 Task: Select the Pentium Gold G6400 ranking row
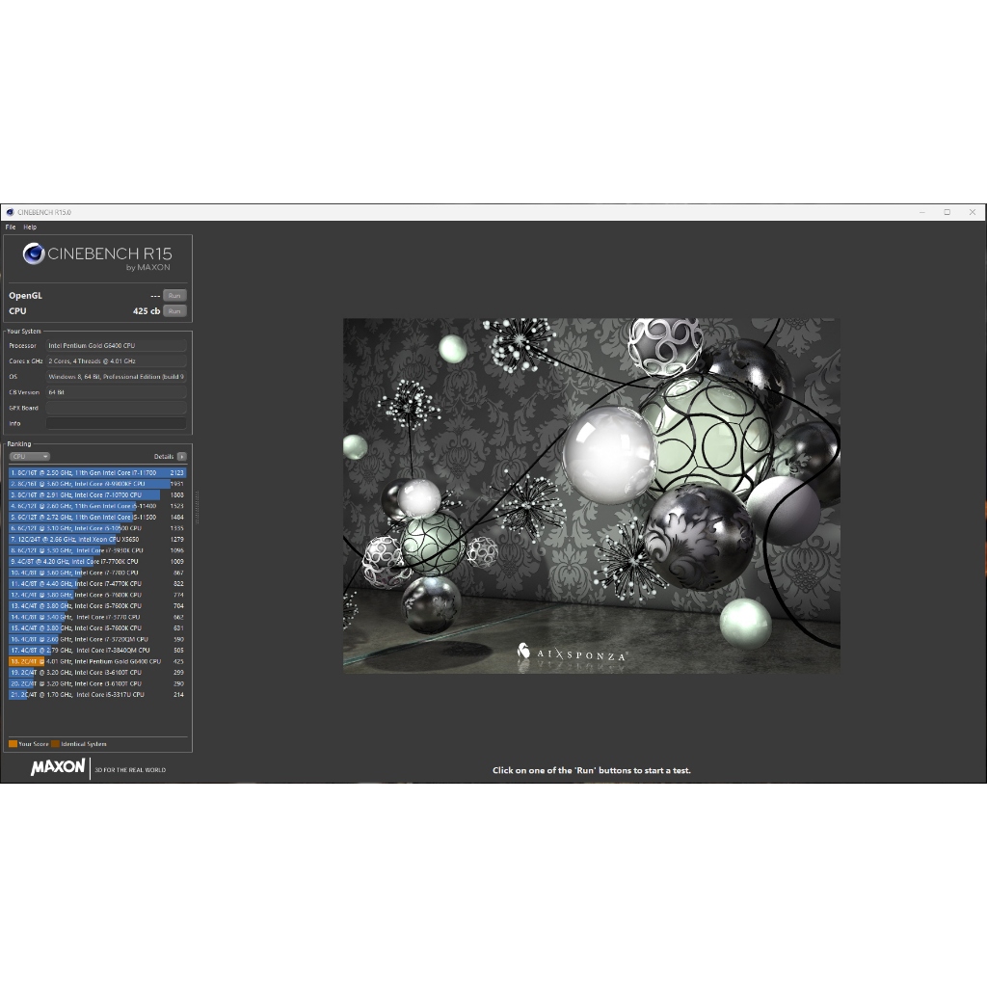(x=96, y=662)
